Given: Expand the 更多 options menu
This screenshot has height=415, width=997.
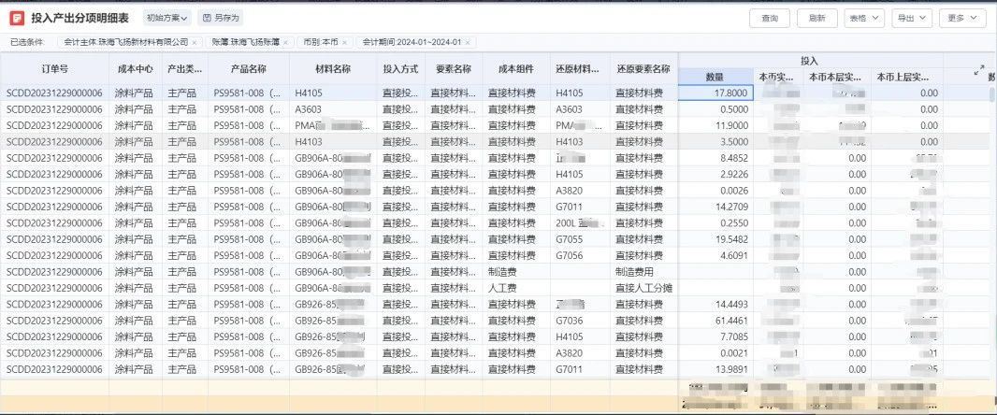Looking at the screenshot, I should coord(961,18).
